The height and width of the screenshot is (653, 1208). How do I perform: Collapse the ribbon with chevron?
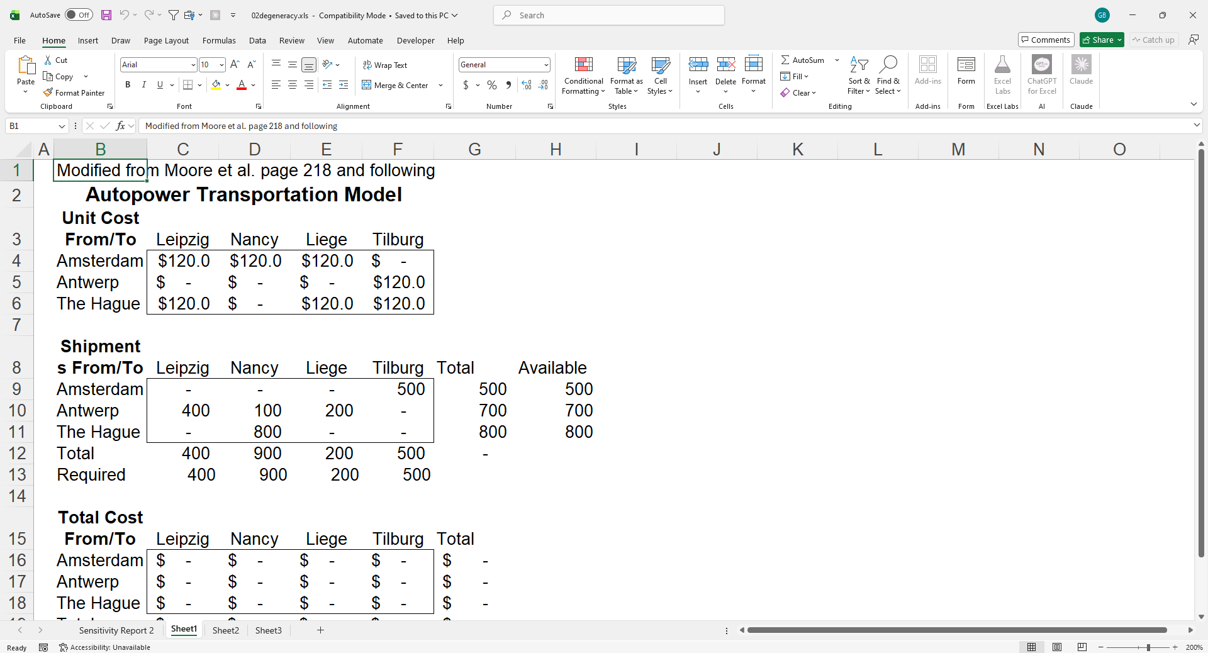point(1194,104)
